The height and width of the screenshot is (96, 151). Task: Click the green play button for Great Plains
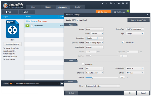(x=27, y=26)
